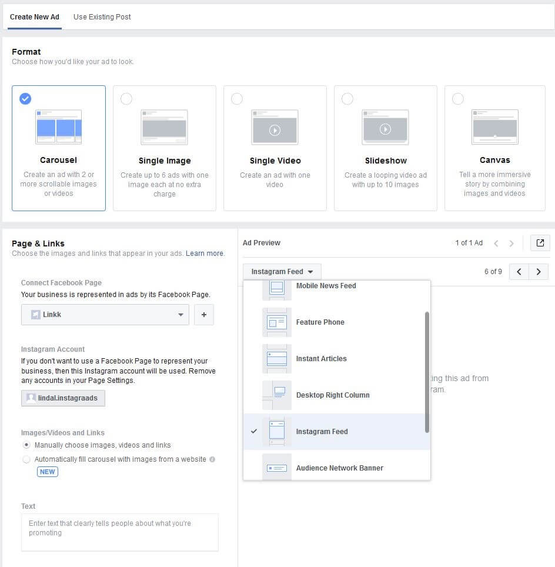
Task: Select Instagram Feed placement in the list
Action: tap(335, 432)
